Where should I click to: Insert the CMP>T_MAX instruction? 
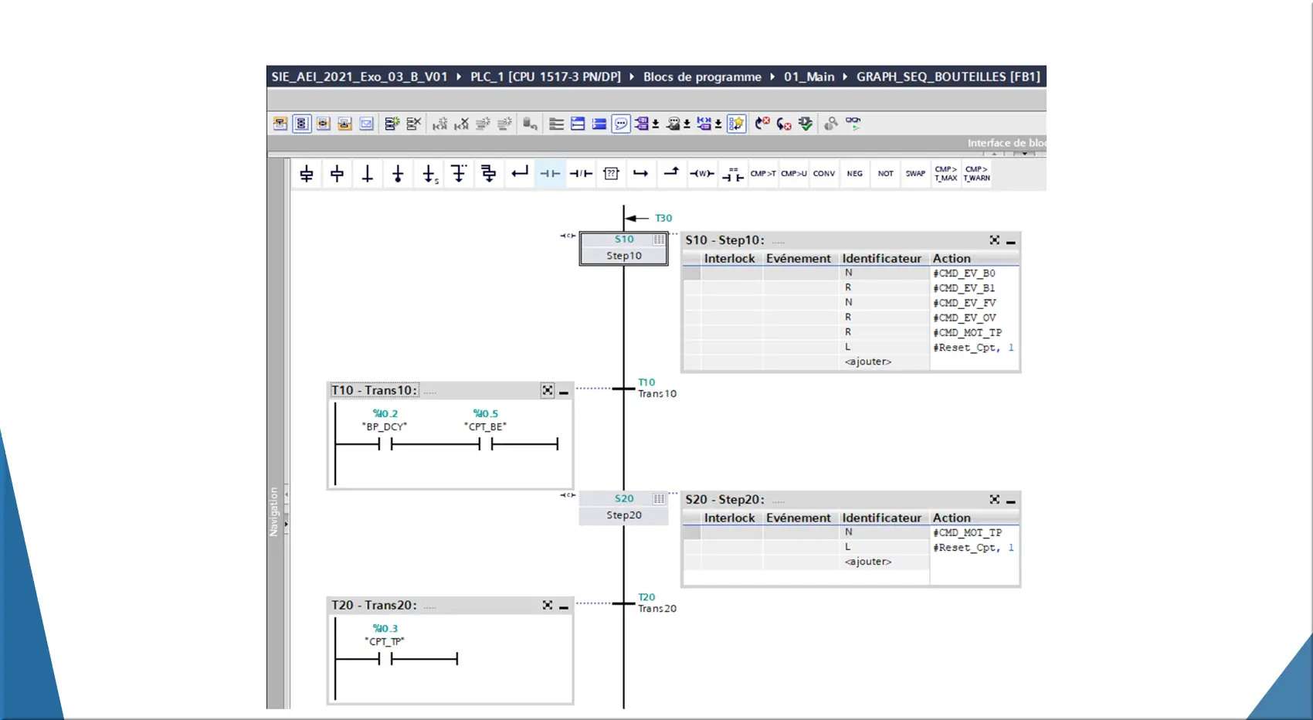click(946, 174)
